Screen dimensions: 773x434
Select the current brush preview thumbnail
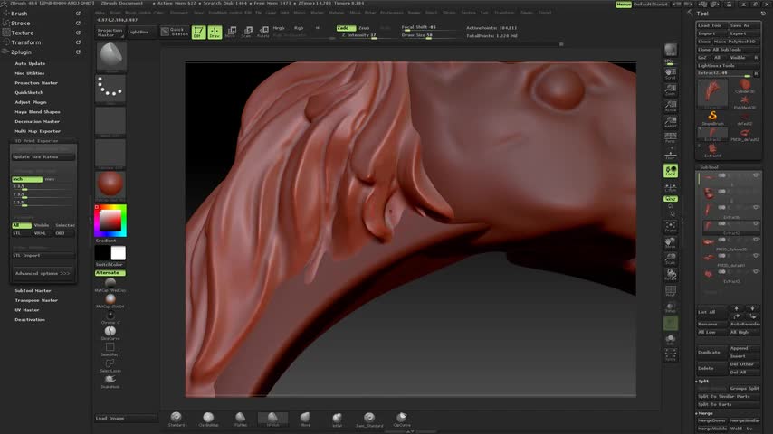click(x=110, y=56)
